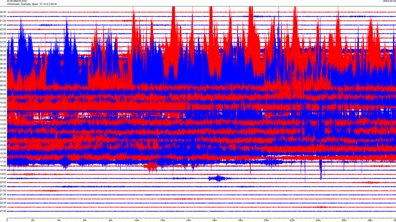Select the 00:00 time row label
This screenshot has height=222, width=396.
3,12
